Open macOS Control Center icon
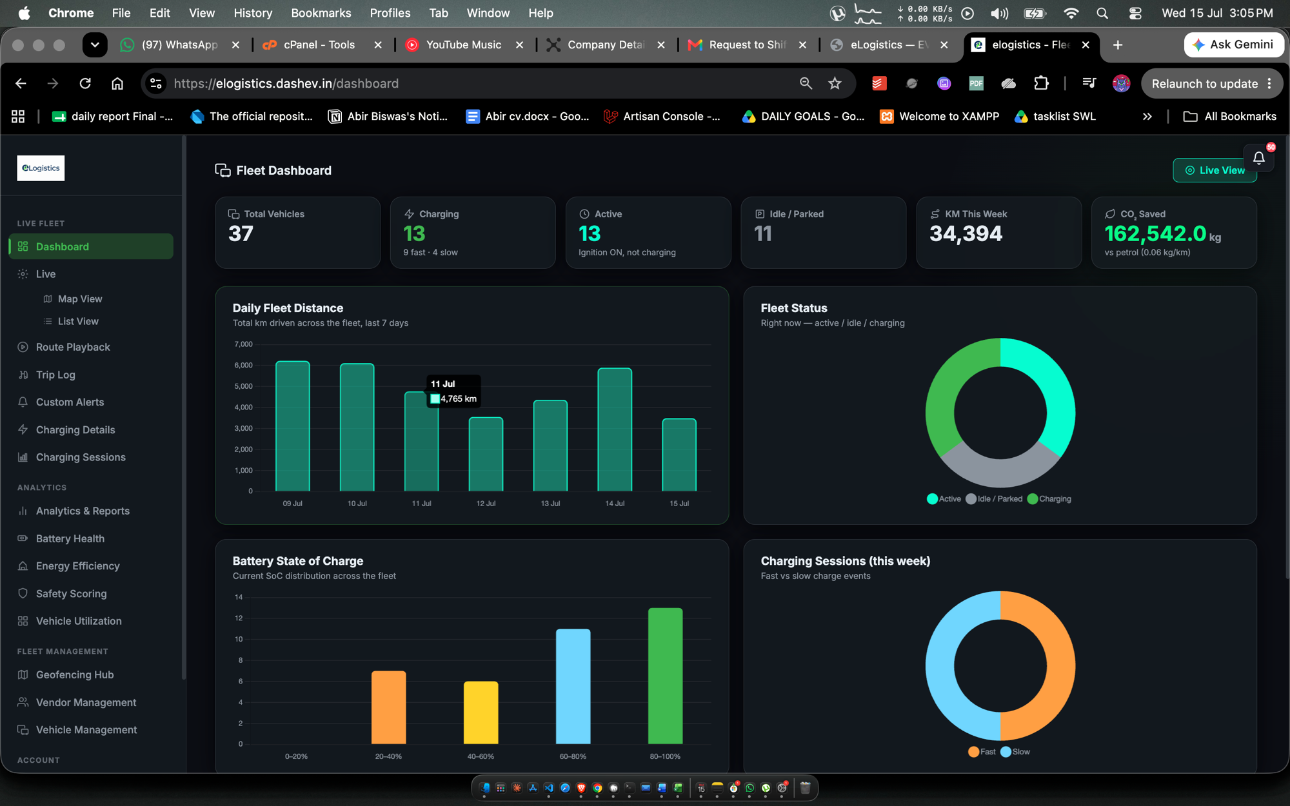This screenshot has width=1290, height=806. (1135, 13)
